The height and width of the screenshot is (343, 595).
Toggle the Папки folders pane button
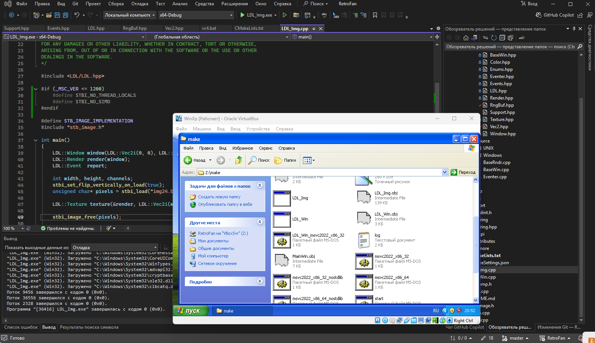tap(286, 161)
